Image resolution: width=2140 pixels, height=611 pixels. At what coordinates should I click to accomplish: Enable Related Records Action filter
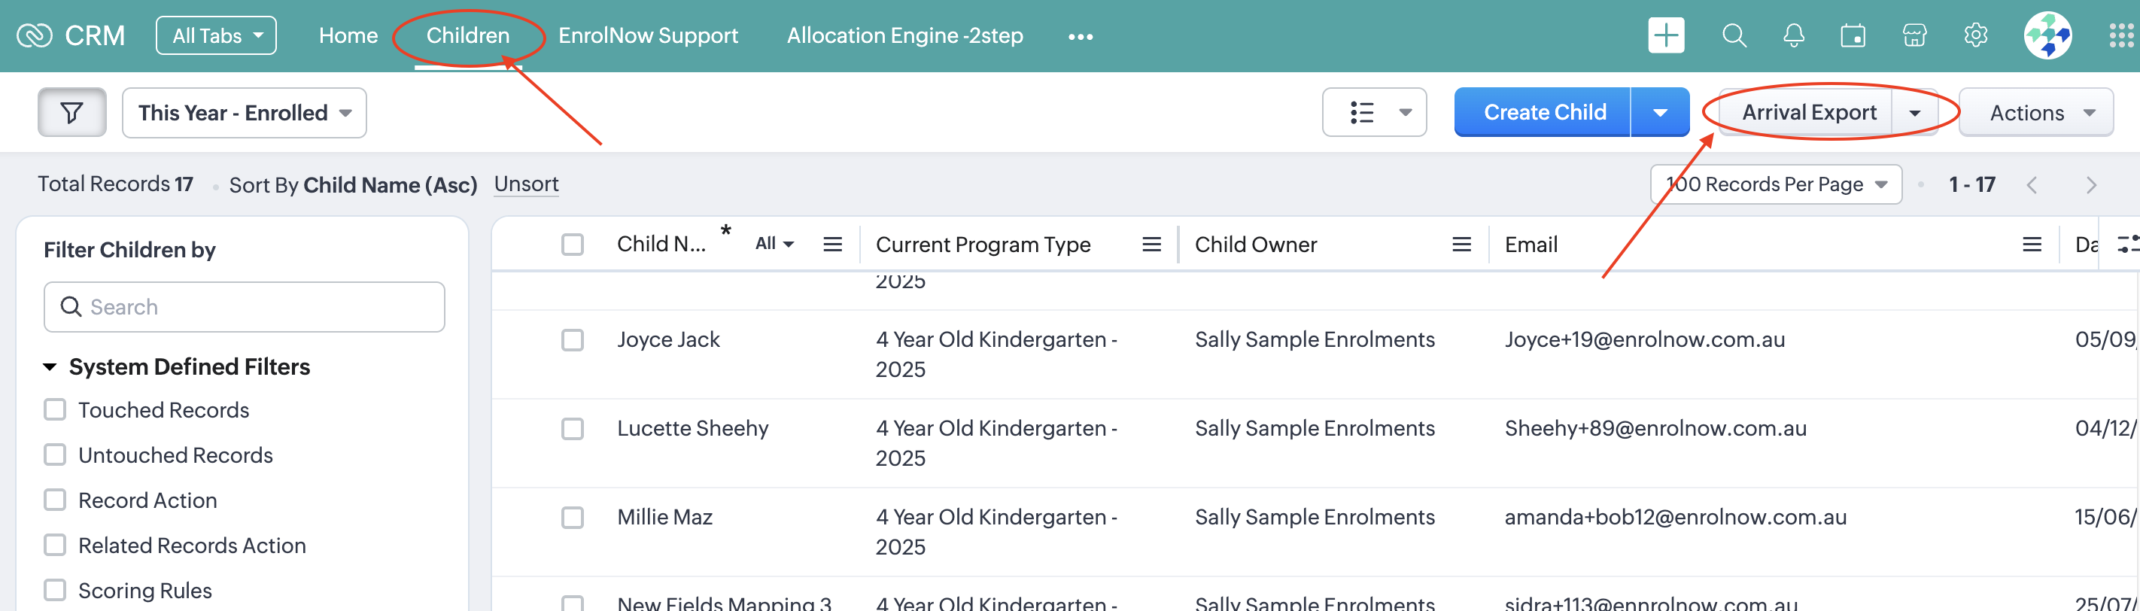click(55, 546)
